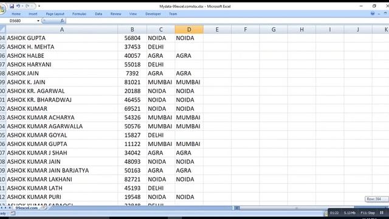Image resolution: width=389 pixels, height=219 pixels.
Task: Select highlighted column D header
Action: (x=189, y=30)
